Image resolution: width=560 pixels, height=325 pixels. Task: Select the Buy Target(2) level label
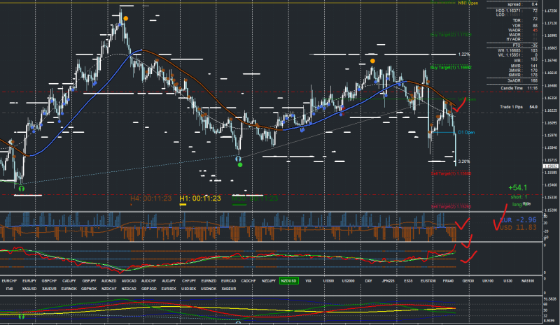(451, 35)
